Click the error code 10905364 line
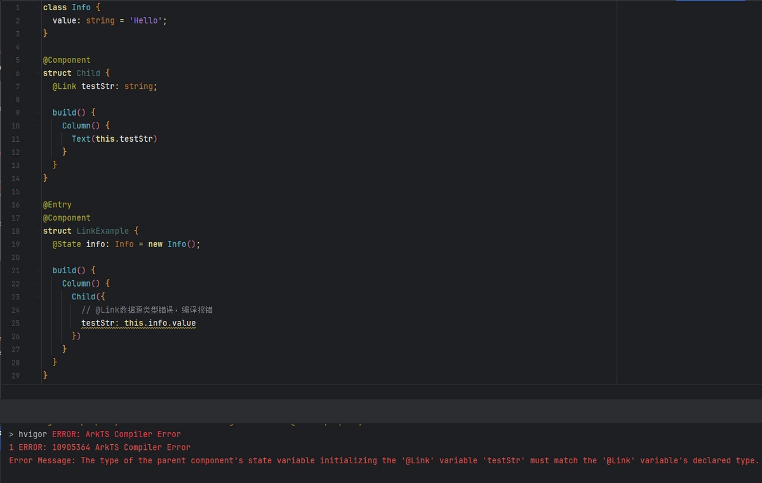The image size is (762, 483). click(x=100, y=447)
